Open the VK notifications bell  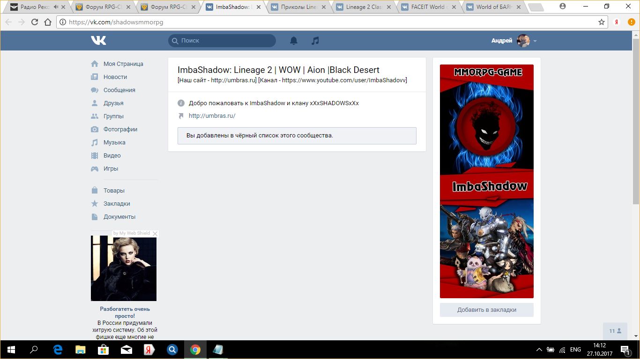tap(294, 41)
